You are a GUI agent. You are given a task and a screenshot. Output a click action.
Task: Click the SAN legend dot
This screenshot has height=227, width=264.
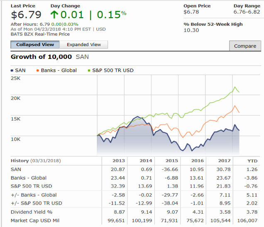(12, 71)
